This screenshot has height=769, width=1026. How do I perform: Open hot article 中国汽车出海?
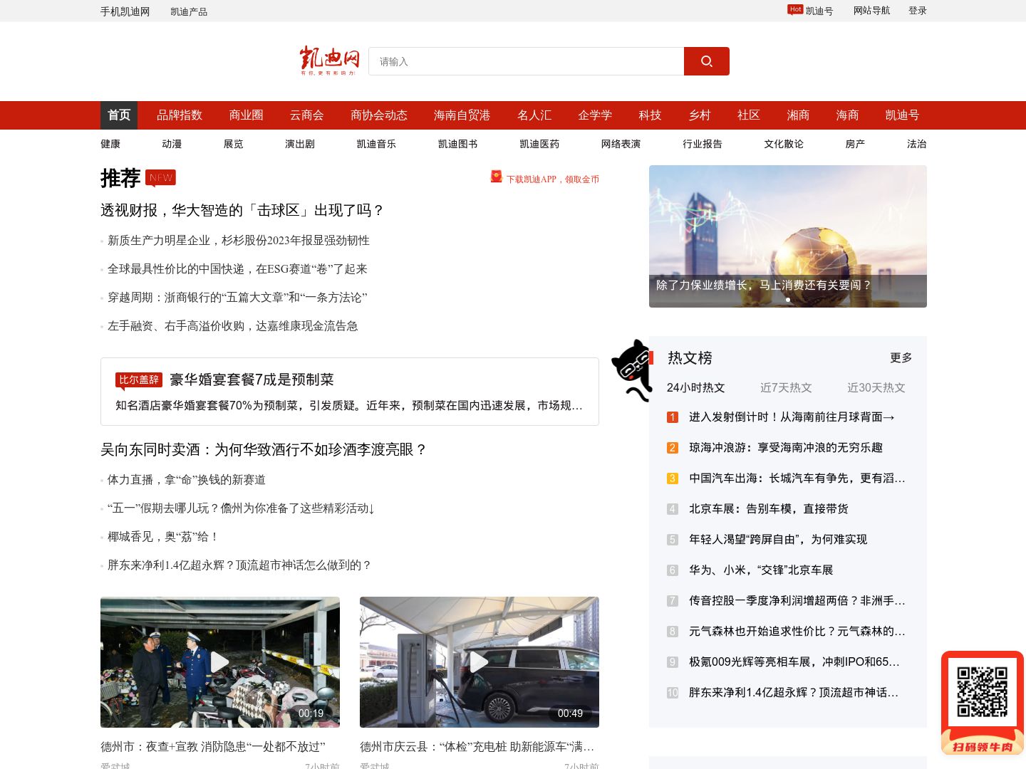(x=797, y=478)
